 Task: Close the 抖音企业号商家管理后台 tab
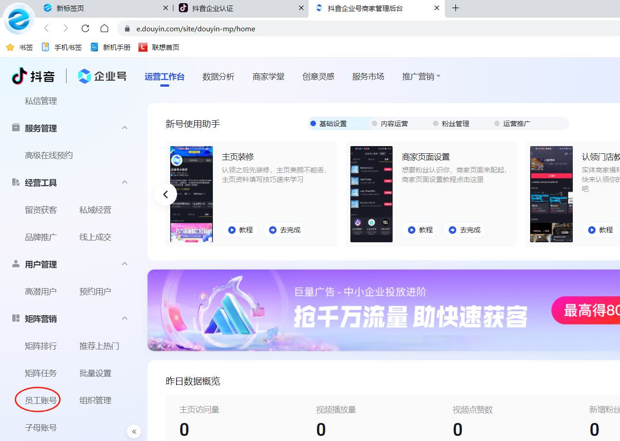coord(437,8)
